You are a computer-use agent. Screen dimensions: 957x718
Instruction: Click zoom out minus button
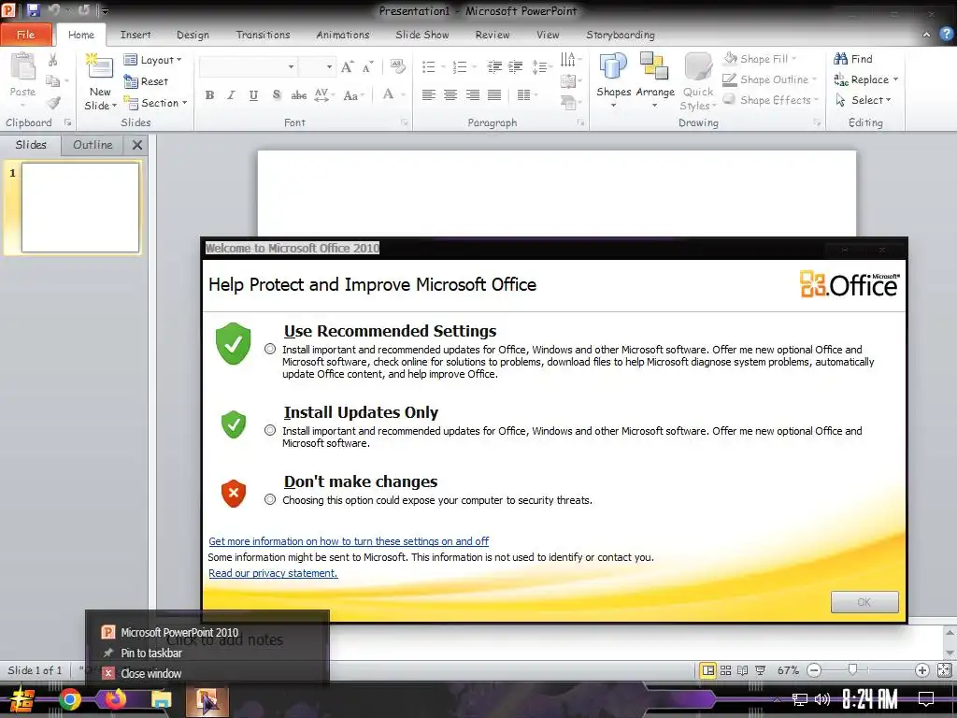pos(814,670)
